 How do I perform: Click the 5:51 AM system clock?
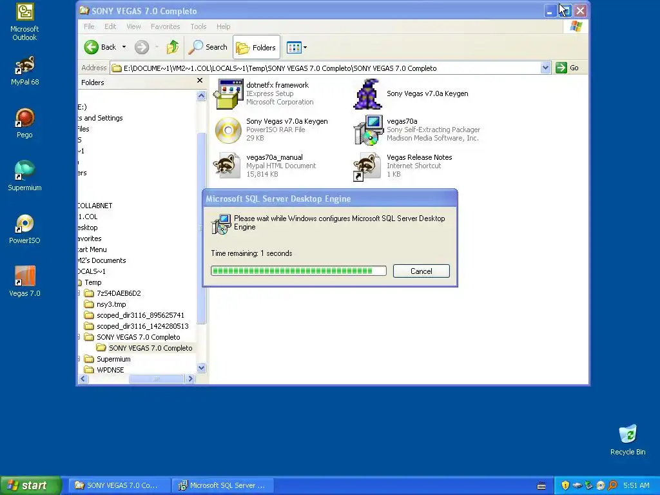point(636,485)
